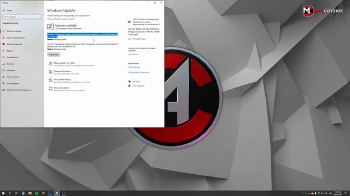Viewport: 350px width, 196px height.
Task: Click the Troubleshoot wrench icon
Action: [x=4, y=57]
